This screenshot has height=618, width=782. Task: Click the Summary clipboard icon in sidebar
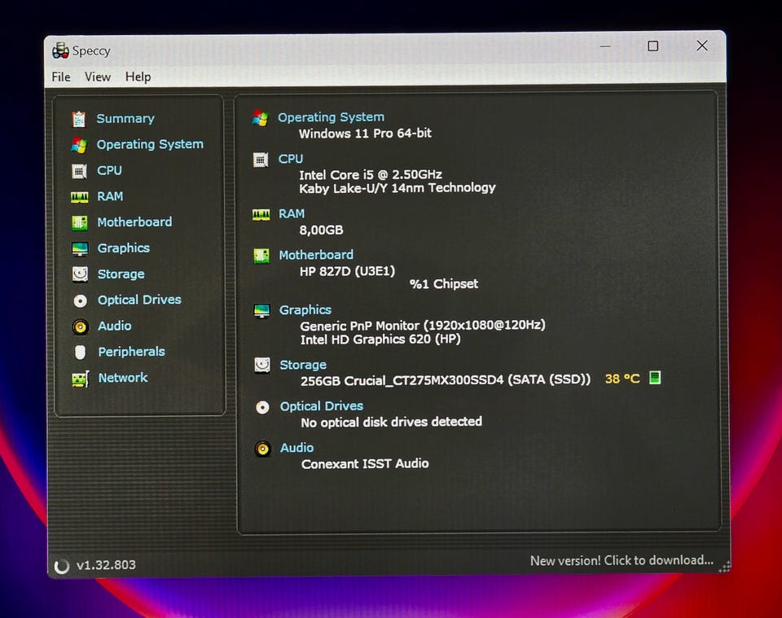coord(79,119)
